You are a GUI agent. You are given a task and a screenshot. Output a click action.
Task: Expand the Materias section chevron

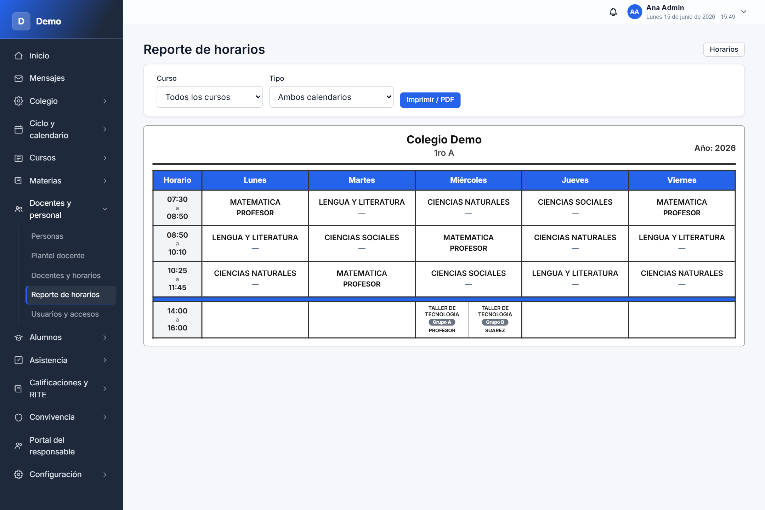[105, 181]
